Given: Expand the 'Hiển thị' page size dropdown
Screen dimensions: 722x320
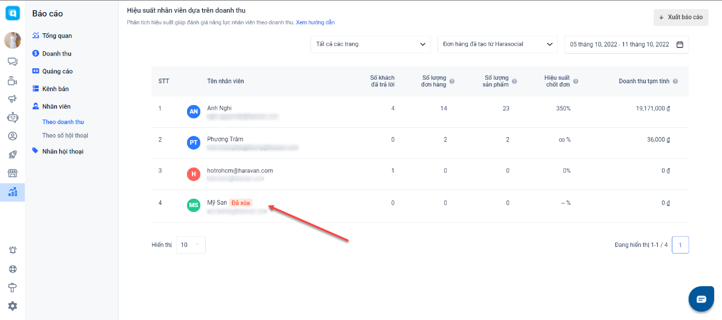Looking at the screenshot, I should 191,245.
